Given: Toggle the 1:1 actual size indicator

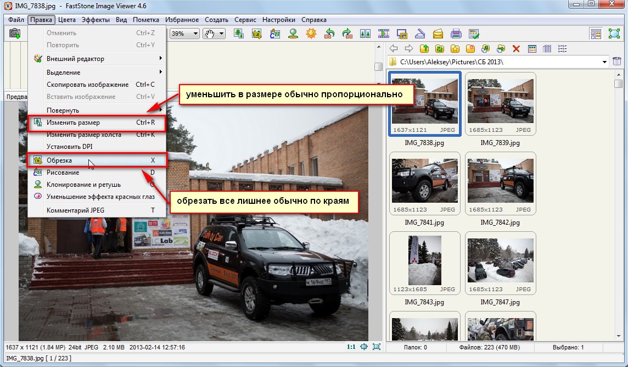Looking at the screenshot, I should (x=351, y=347).
